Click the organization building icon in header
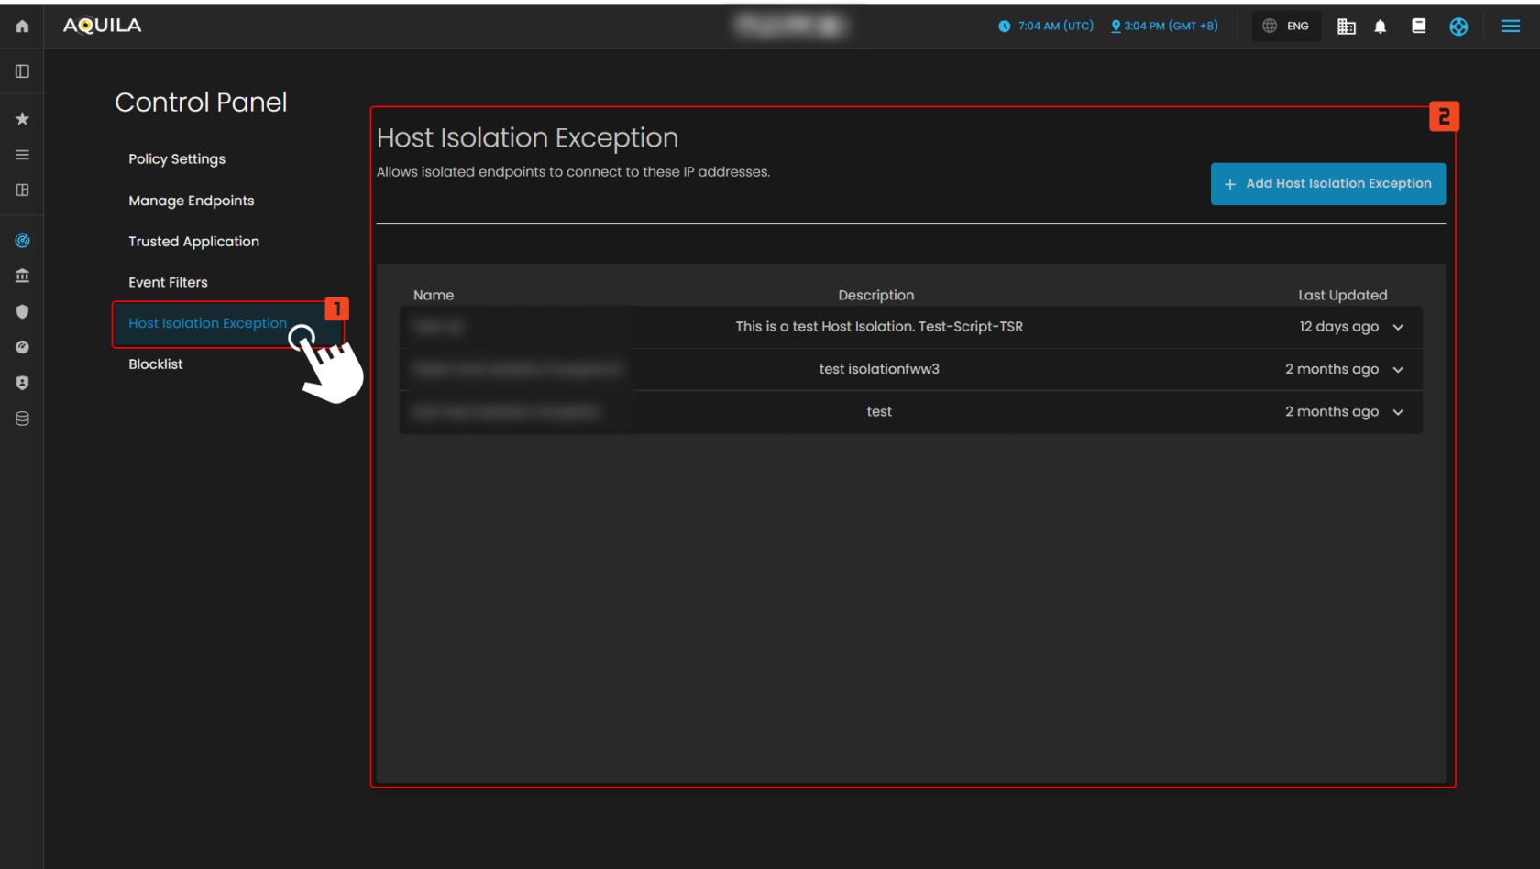1540x869 pixels. click(x=1346, y=27)
